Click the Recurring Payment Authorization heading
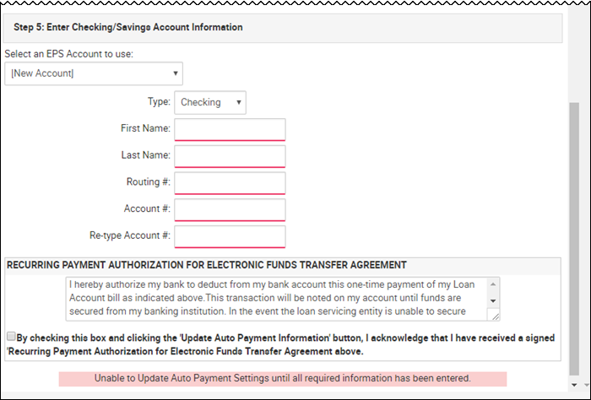This screenshot has width=591, height=400. click(x=207, y=265)
